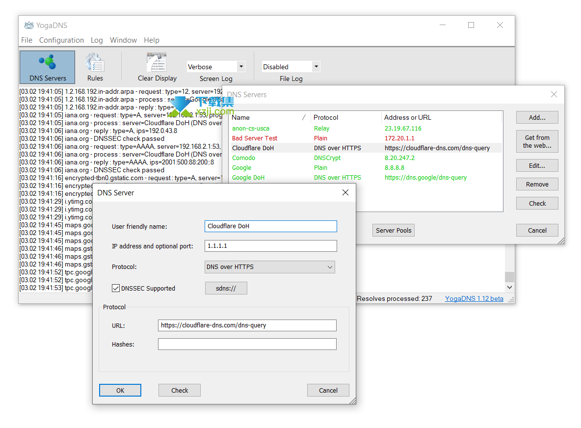Click the scroll down arrow in log
The image size is (581, 428).
pyautogui.click(x=509, y=287)
